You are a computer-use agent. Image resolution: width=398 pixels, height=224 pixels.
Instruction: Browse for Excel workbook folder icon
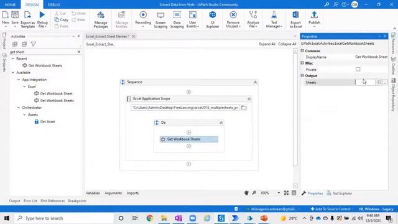[x=244, y=108]
